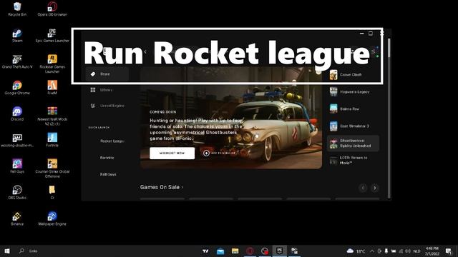458x257 pixels.
Task: Switch to Epic Games Launcher taskbar icon
Action: coord(280,251)
